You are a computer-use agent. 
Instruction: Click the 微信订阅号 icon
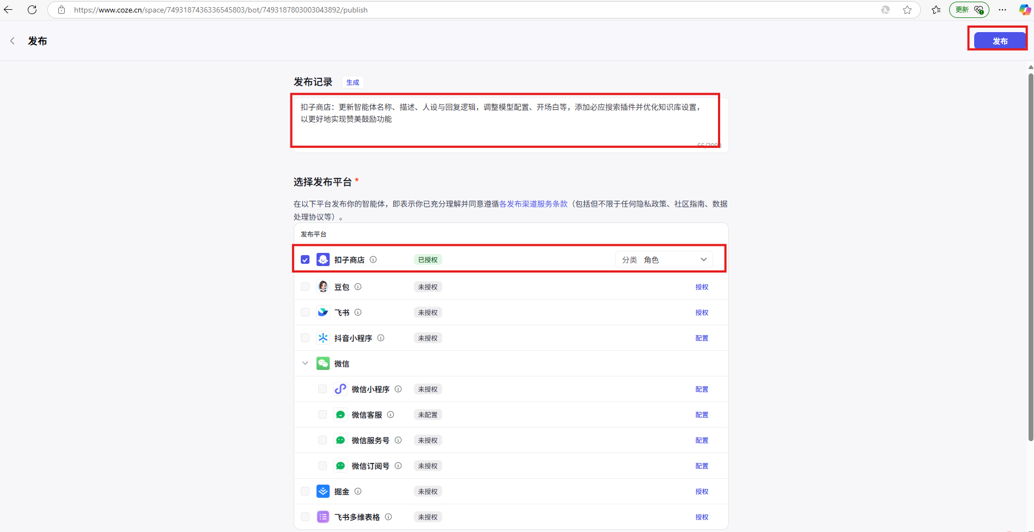coord(340,466)
